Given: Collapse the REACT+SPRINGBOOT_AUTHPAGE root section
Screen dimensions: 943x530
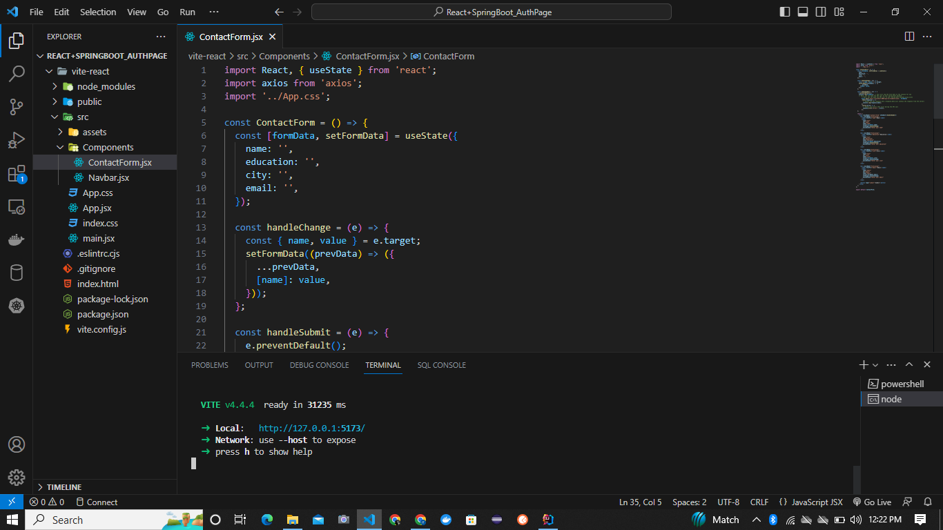Looking at the screenshot, I should pos(105,56).
